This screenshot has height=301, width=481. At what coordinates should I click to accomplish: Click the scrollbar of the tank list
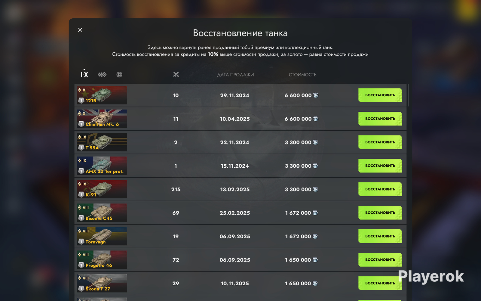[x=408, y=95]
